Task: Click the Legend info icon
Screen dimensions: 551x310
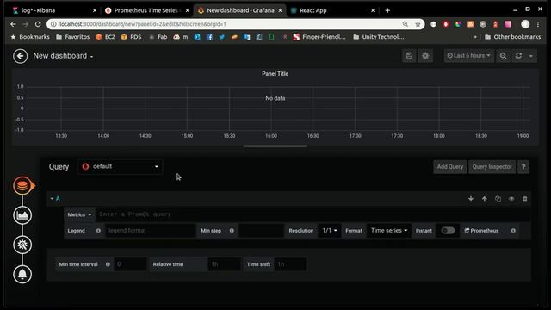Action: click(x=98, y=231)
